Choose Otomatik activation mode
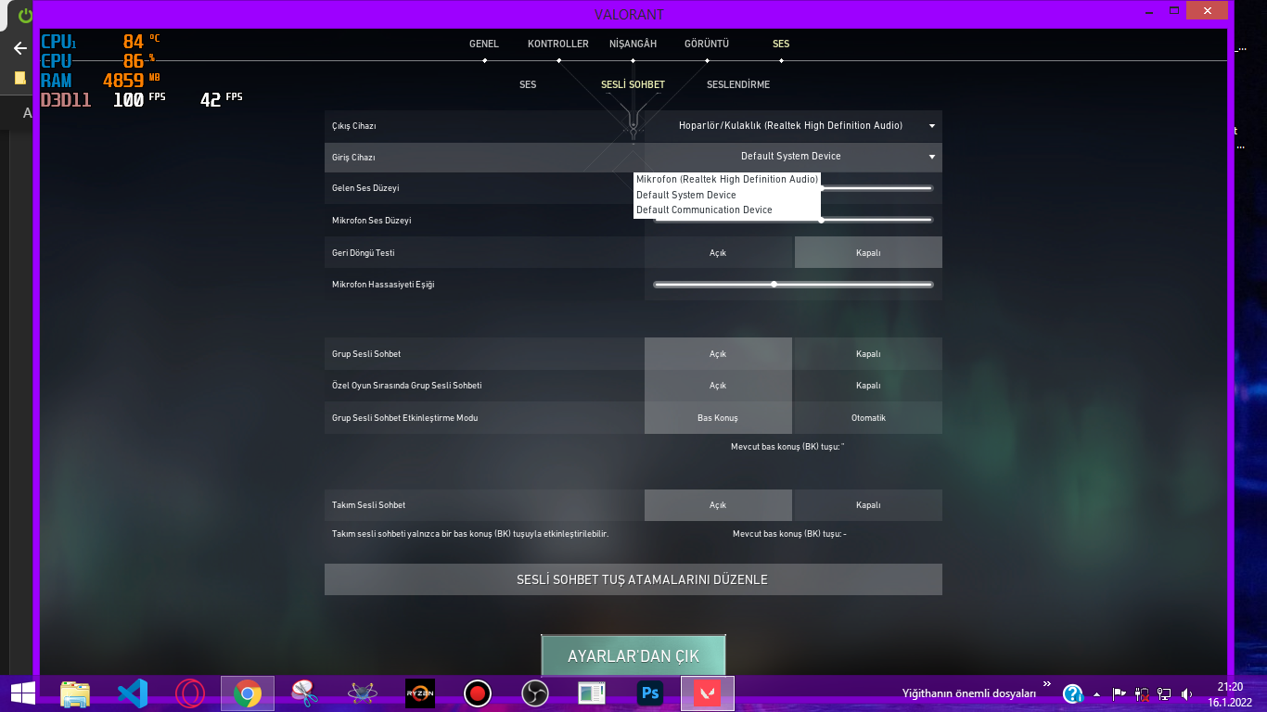This screenshot has width=1267, height=712. pyautogui.click(x=868, y=418)
